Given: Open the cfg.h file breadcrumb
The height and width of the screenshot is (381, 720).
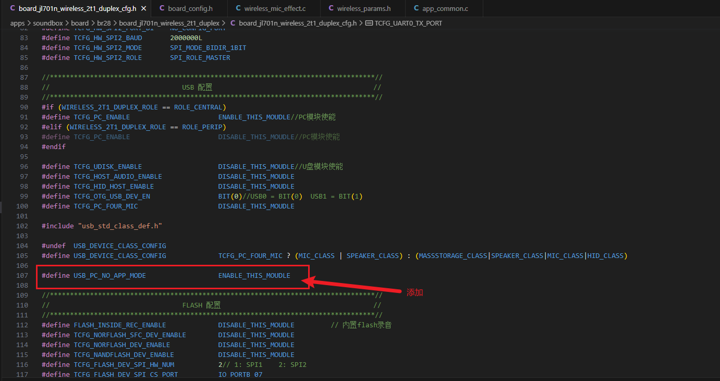Looking at the screenshot, I should pyautogui.click(x=293, y=23).
